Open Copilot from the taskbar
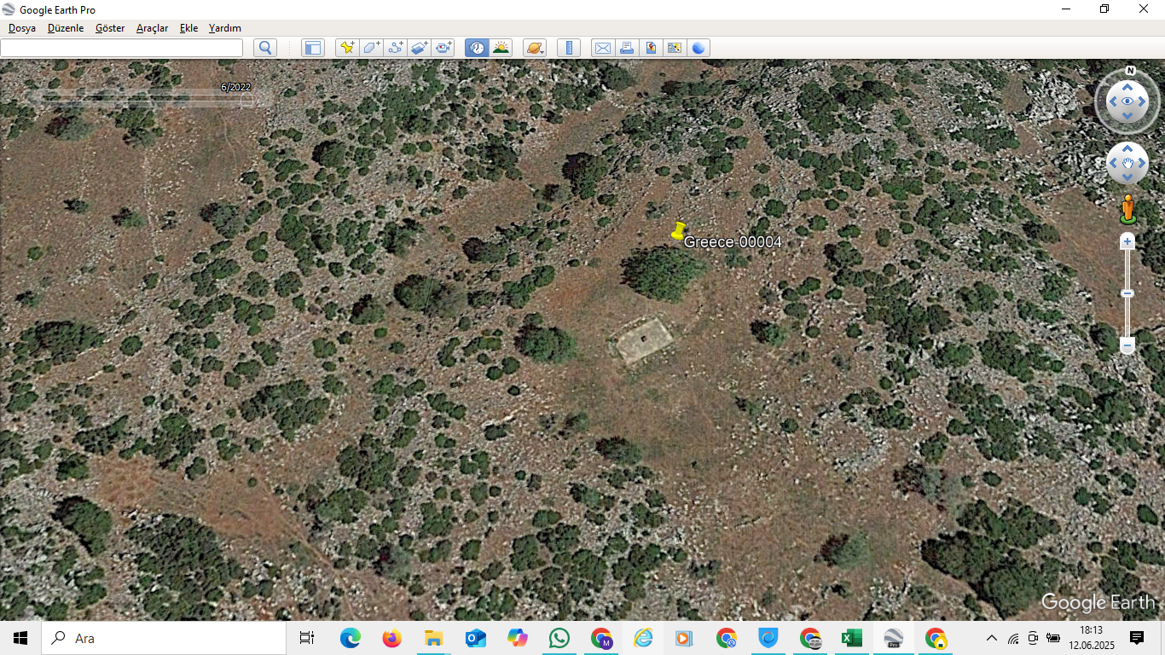 (517, 638)
